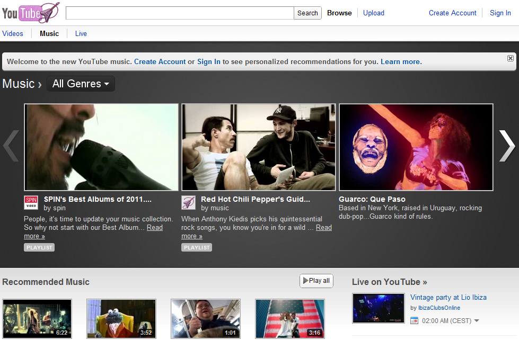
Task: Click PLAYLIST badge under Red Hot Chili
Action: pyautogui.click(x=197, y=247)
